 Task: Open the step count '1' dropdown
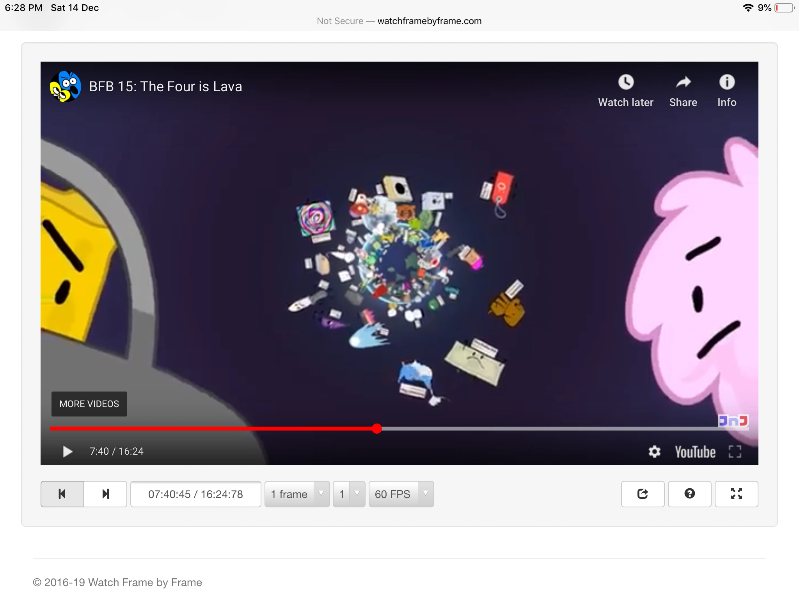[349, 494]
